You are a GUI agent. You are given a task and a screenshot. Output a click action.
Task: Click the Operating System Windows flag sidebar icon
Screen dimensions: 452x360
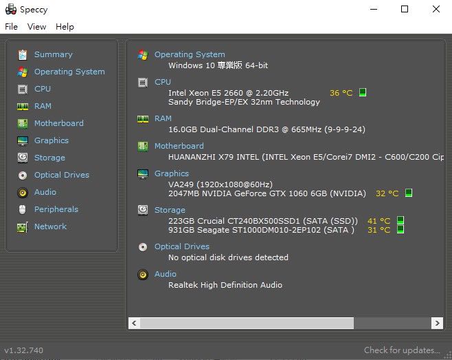tap(23, 72)
